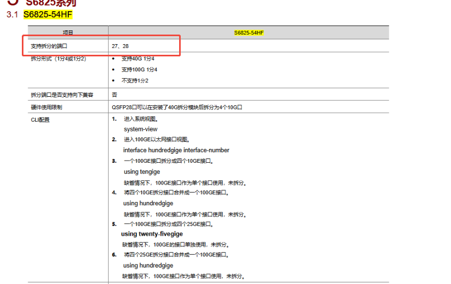Viewport: 451px width, 284px height.
Task: Click step 3 about splitting into four 10GE
Action: point(168,161)
